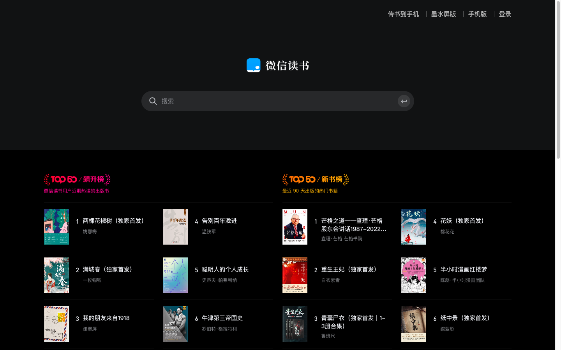This screenshot has width=561, height=350.
Task: Click the Top 50 飙升榜 laurel badge
Action: [77, 179]
